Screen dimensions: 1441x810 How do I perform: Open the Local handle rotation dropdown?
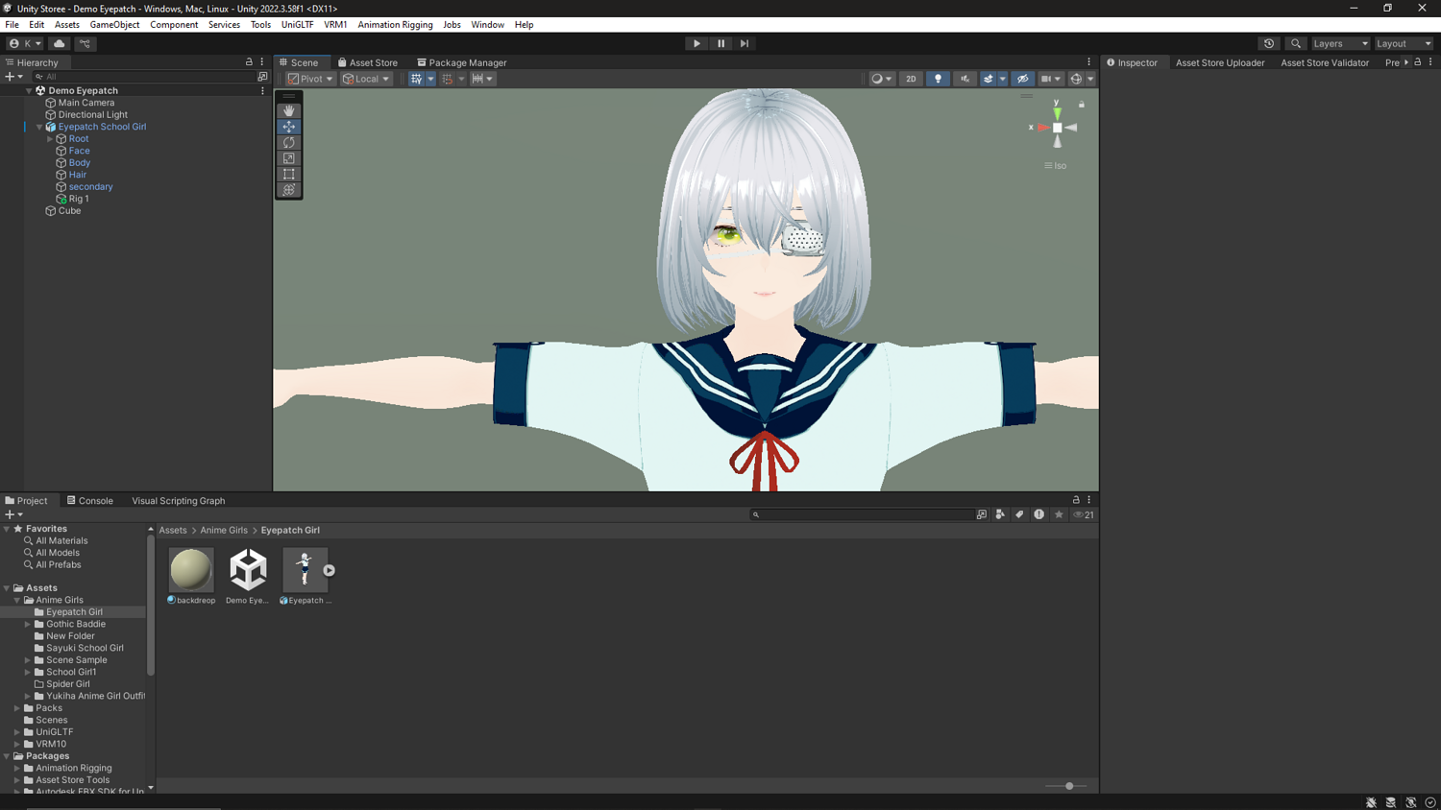tap(366, 79)
